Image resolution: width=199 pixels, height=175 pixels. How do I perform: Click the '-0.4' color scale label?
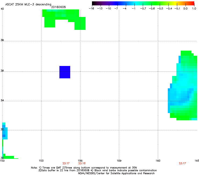pos(169,9)
